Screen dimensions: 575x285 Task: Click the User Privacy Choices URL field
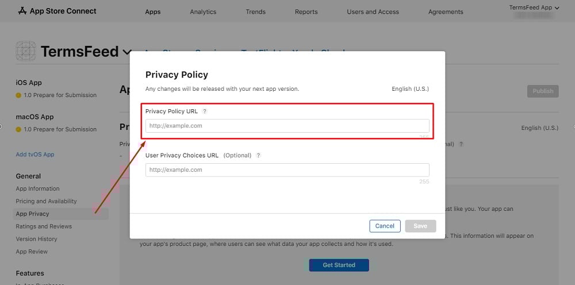click(287, 170)
